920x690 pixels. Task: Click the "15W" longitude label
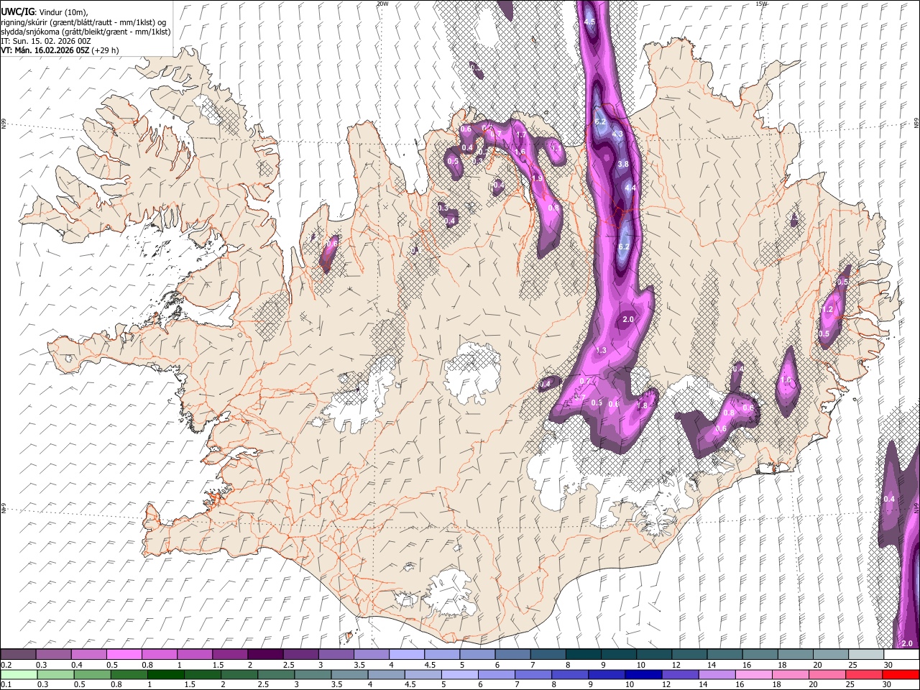pyautogui.click(x=761, y=4)
